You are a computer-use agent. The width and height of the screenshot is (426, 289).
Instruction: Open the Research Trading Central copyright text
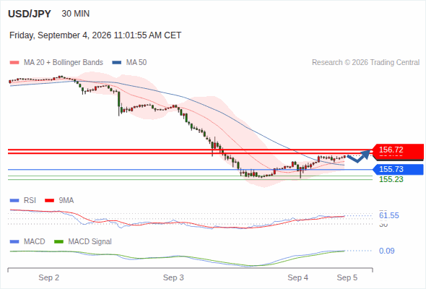[365, 63]
